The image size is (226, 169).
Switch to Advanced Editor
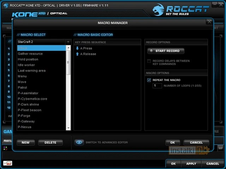(x=107, y=142)
